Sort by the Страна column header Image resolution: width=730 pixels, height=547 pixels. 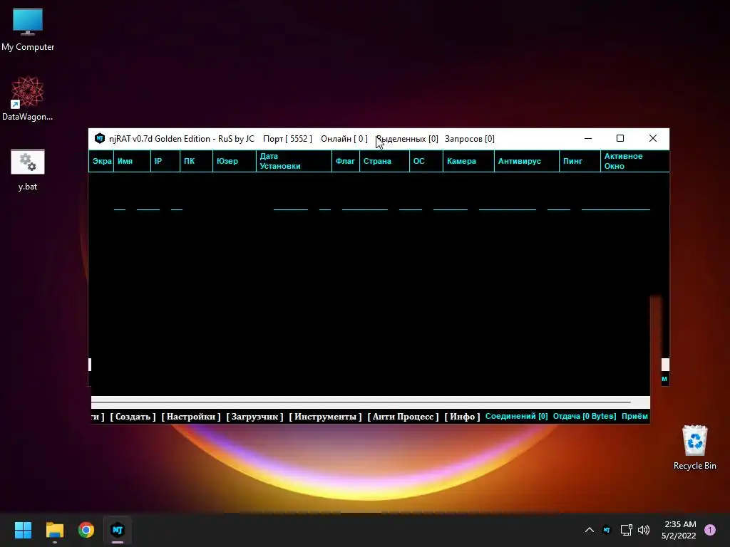384,161
